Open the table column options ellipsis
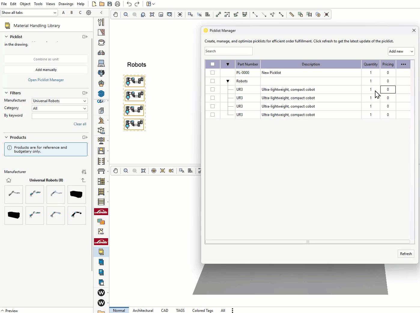The image size is (420, 313). [x=403, y=64]
